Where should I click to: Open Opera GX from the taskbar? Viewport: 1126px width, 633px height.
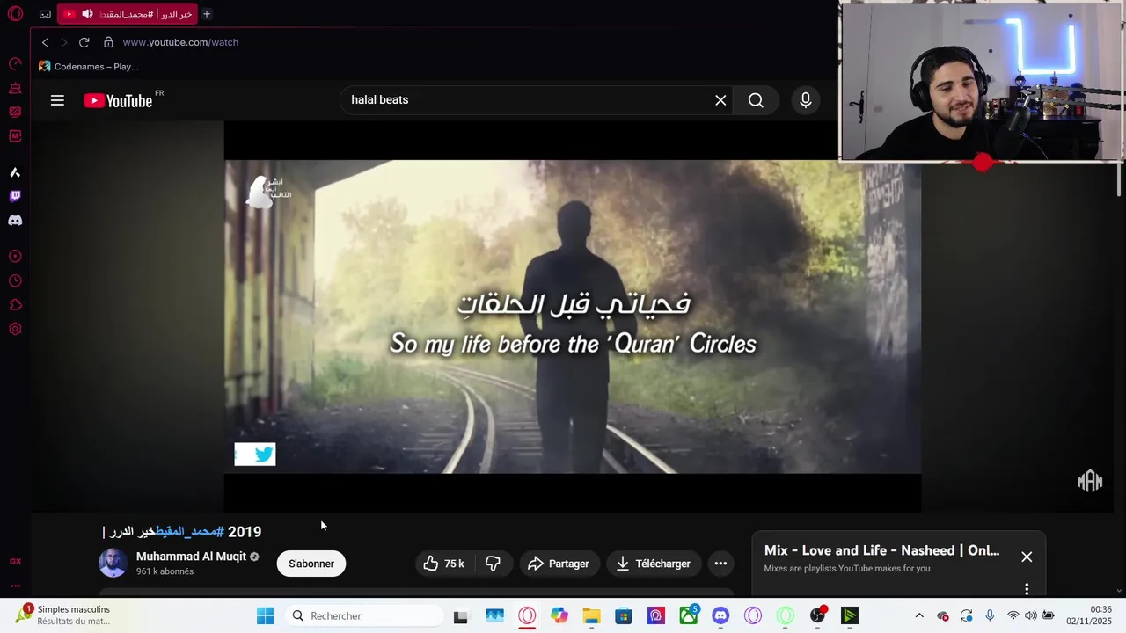pos(527,615)
